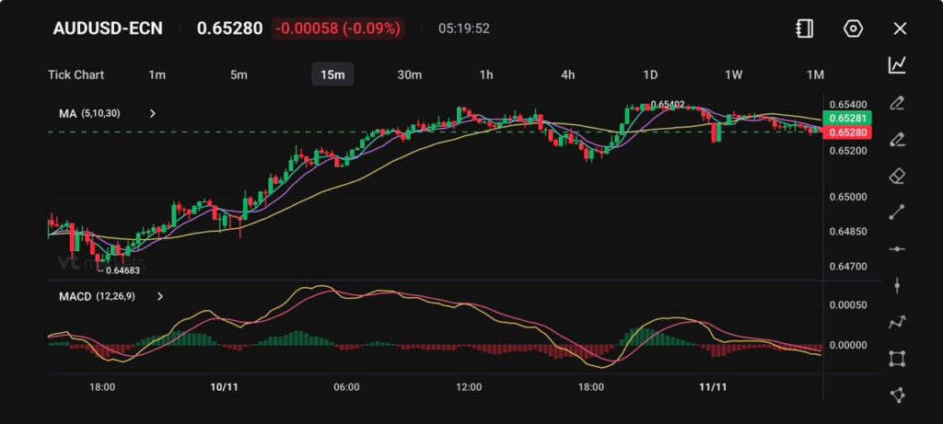The width and height of the screenshot is (943, 424).
Task: Click the line chart indicators icon
Action: 897,64
